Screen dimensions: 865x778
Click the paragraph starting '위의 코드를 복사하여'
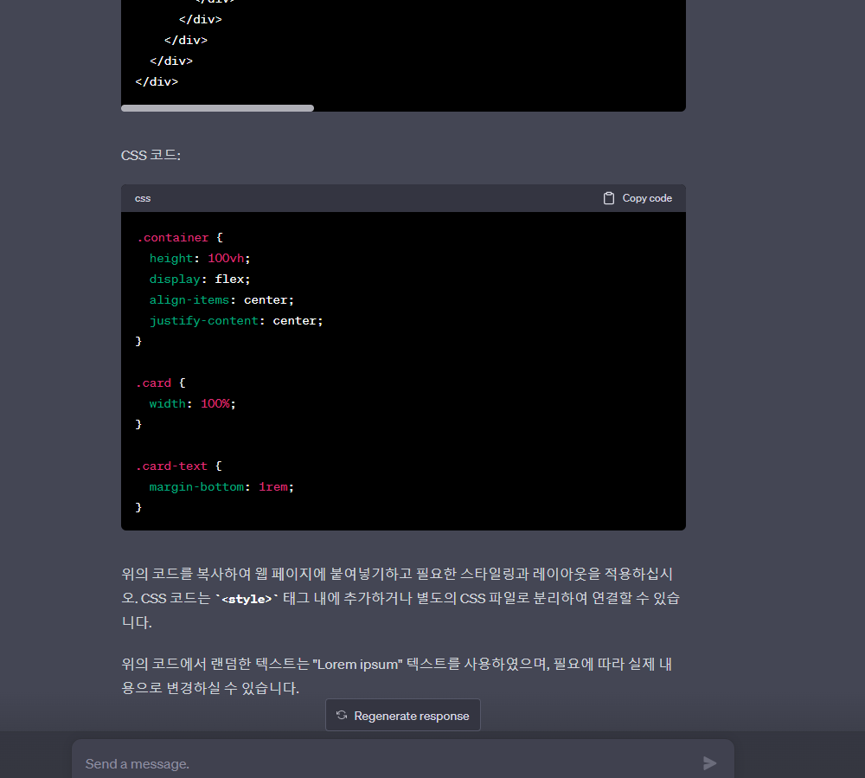click(x=400, y=598)
